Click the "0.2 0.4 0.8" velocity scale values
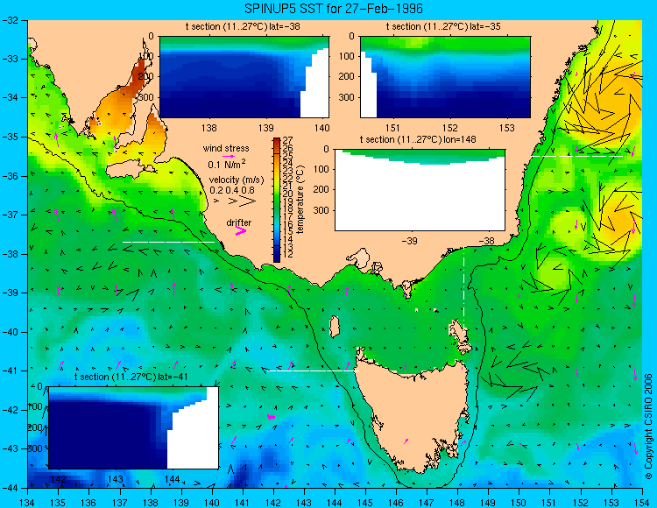 (232, 190)
